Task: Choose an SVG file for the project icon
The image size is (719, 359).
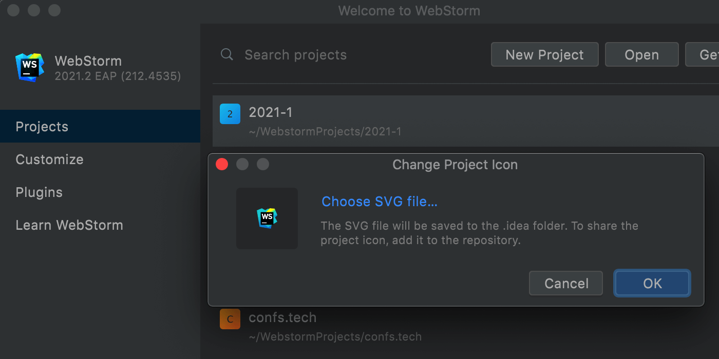Action: (x=379, y=202)
